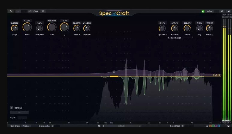
Task: Click the save preset icon
Action: pyautogui.click(x=99, y=126)
